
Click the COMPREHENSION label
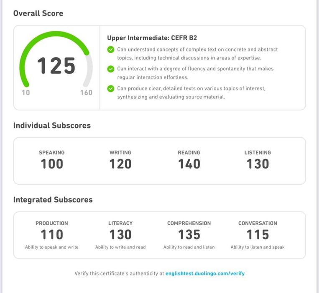(x=189, y=223)
